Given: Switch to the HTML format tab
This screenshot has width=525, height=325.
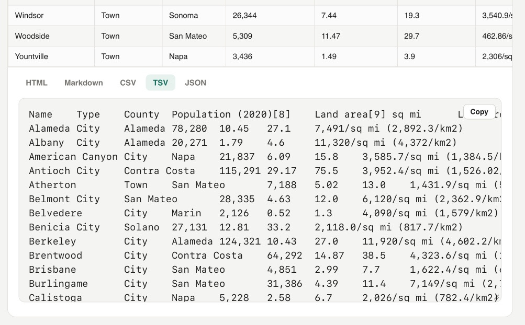Looking at the screenshot, I should tap(37, 83).
